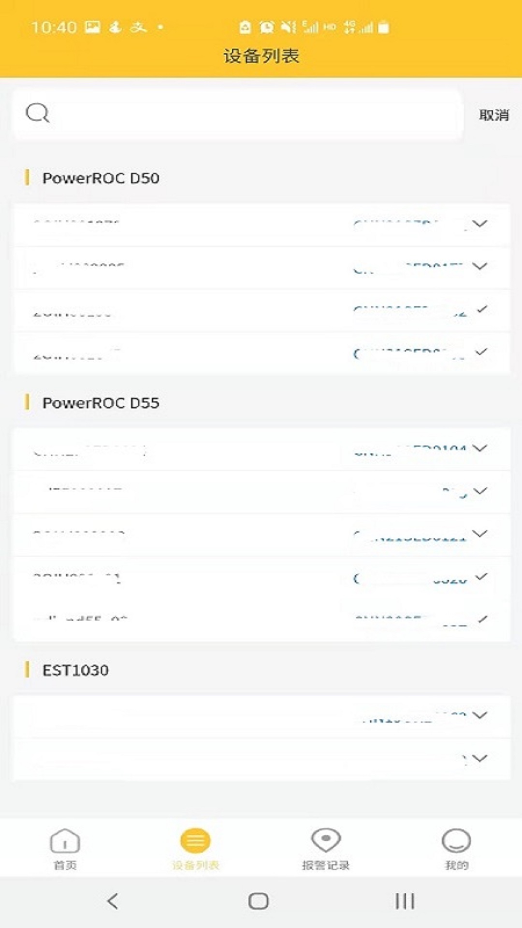Click 取消 to cancel the search
Screen dimensions: 522x928
[x=494, y=115]
